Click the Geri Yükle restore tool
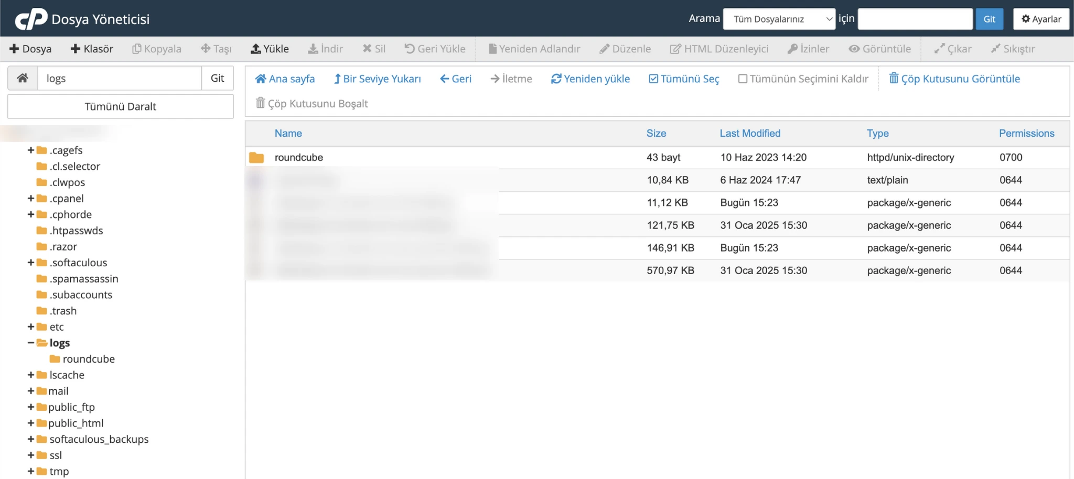Screen dimensions: 1074x479 tap(435, 49)
